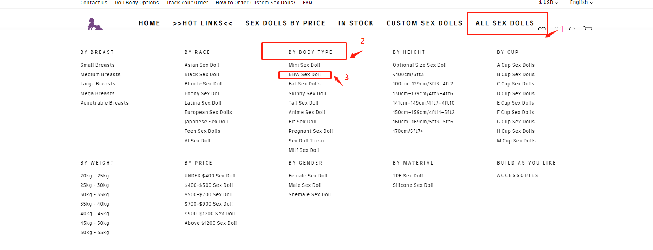The height and width of the screenshot is (250, 653).
Task: Click the purple site logo
Action: (x=95, y=24)
